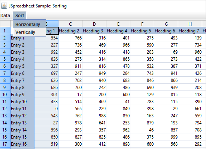Select the Entry 13 cell

(x=22, y=123)
